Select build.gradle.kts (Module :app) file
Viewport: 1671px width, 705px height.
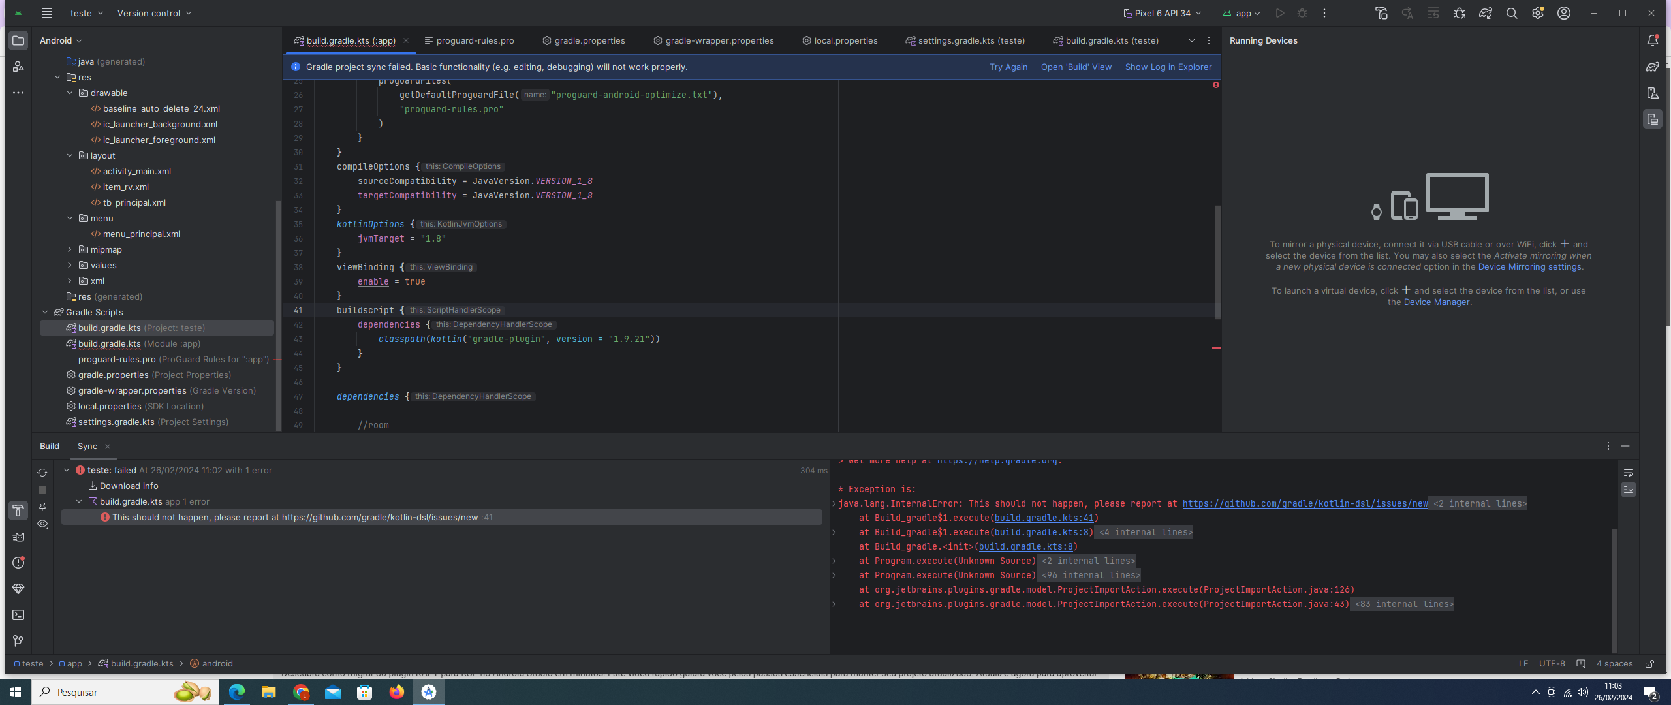pyautogui.click(x=139, y=343)
